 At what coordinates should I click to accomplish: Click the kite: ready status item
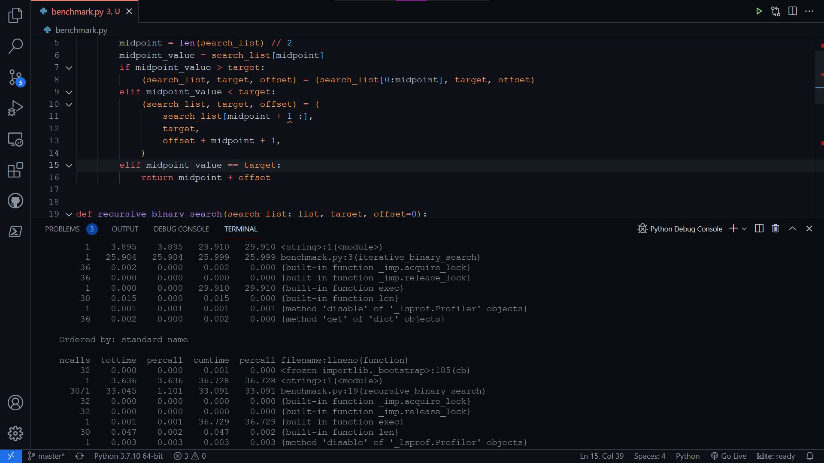click(x=776, y=456)
